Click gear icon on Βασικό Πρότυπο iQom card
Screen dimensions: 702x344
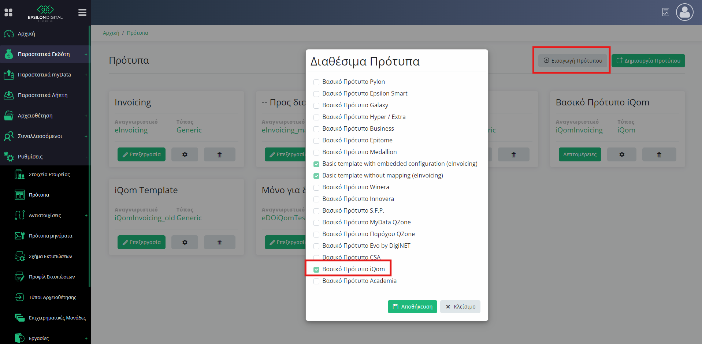pyautogui.click(x=621, y=154)
